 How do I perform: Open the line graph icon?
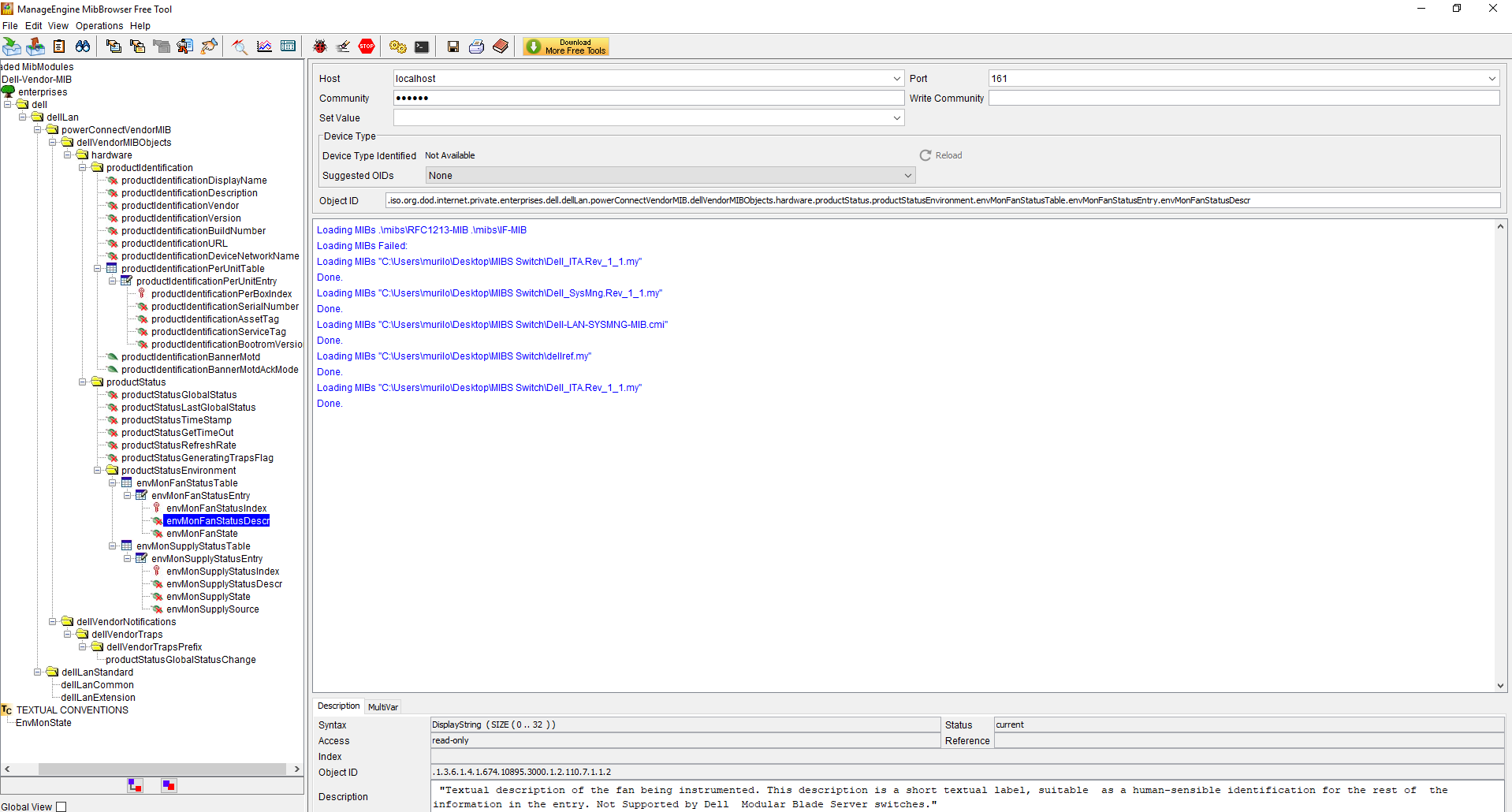click(264, 47)
